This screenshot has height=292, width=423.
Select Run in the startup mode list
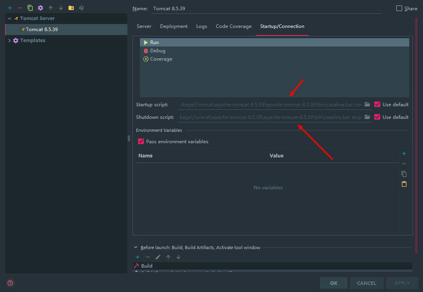pos(274,43)
